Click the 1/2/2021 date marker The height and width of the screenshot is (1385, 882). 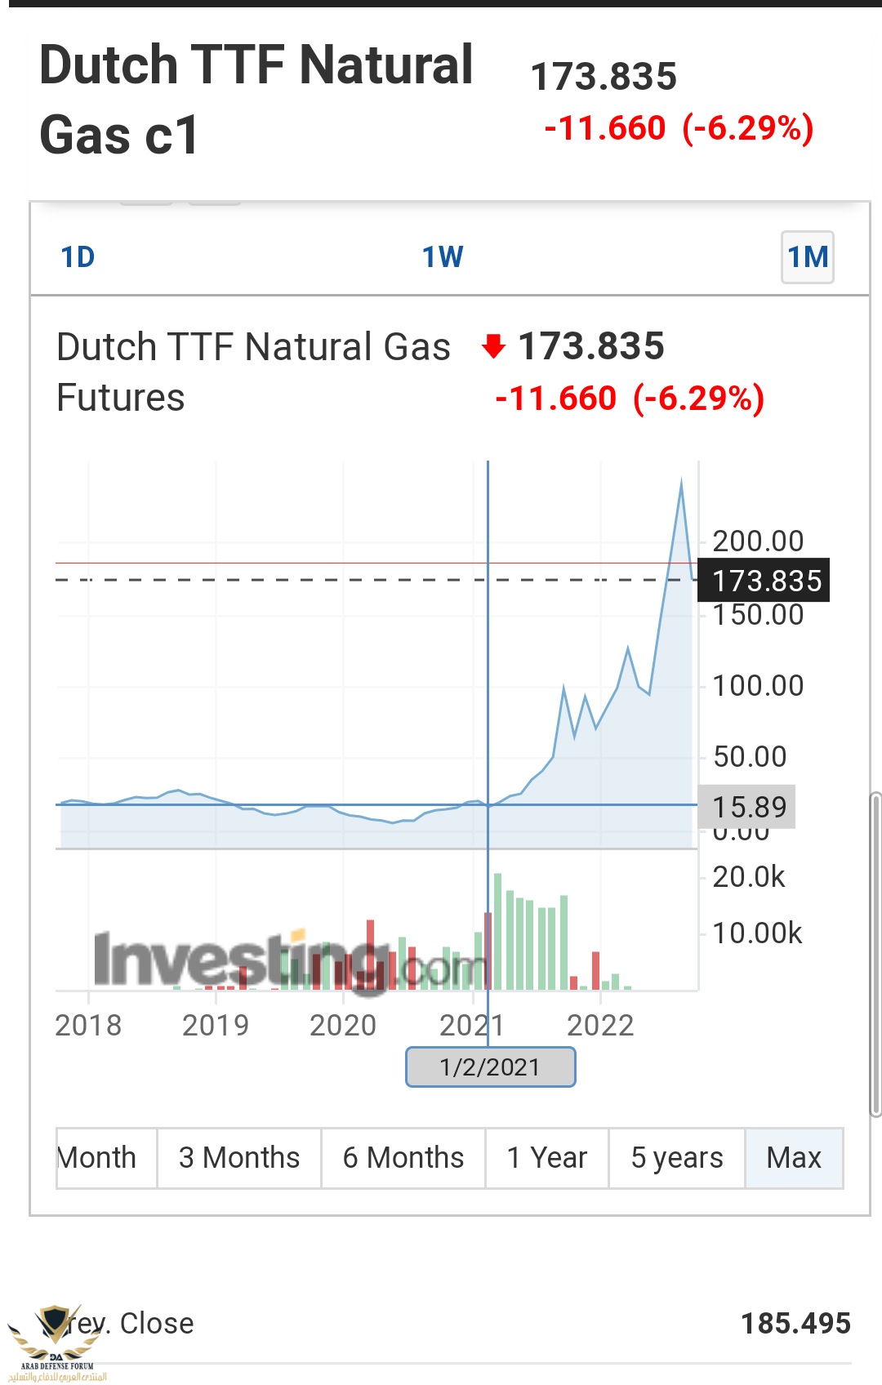[x=491, y=1067]
